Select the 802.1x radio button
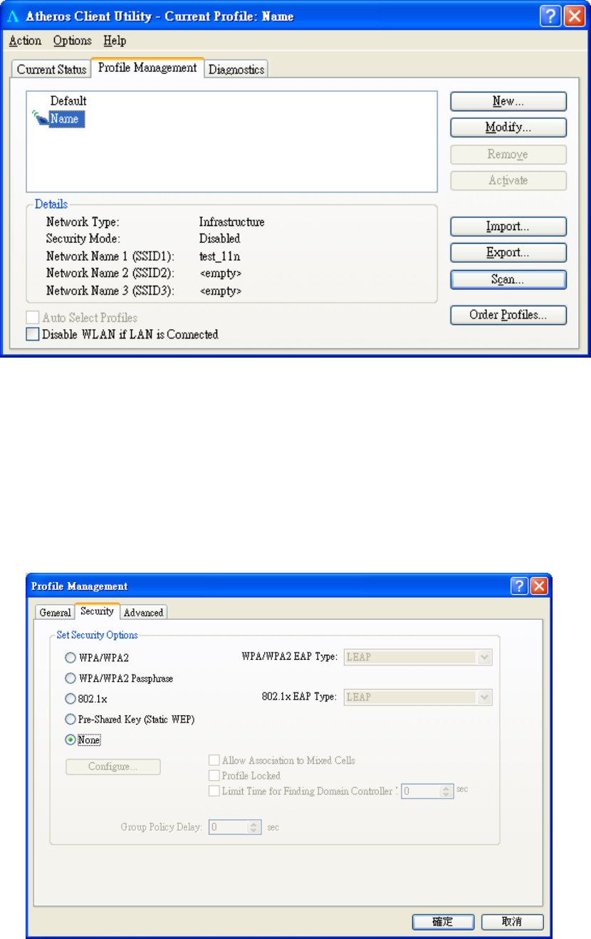The height and width of the screenshot is (939, 591). tap(70, 699)
